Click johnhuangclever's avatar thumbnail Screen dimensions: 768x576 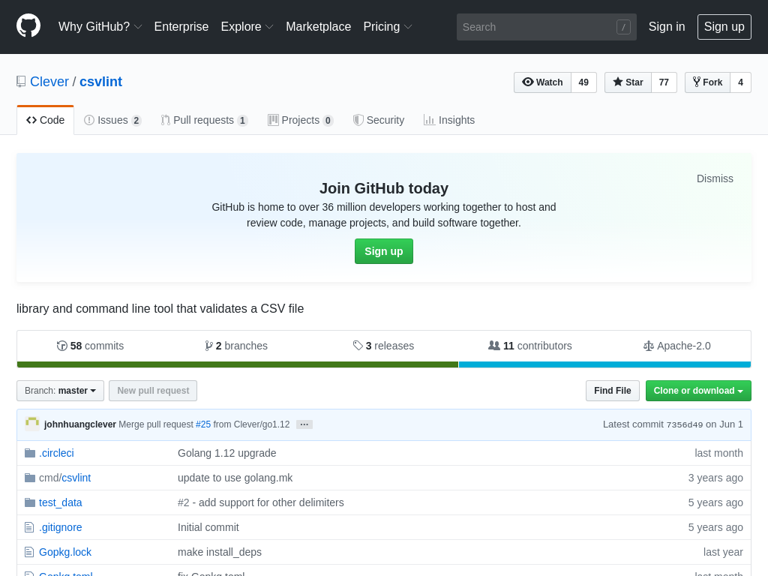coord(32,424)
